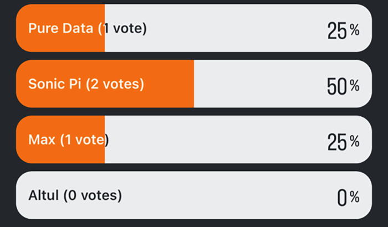Vote for Sonic Pi in the poll
This screenshot has height=227, width=388.
[x=194, y=84]
